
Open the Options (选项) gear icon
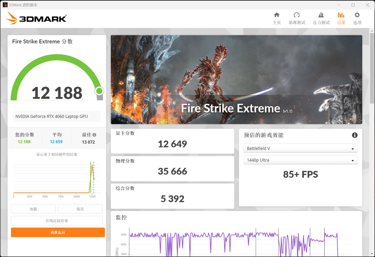357,15
